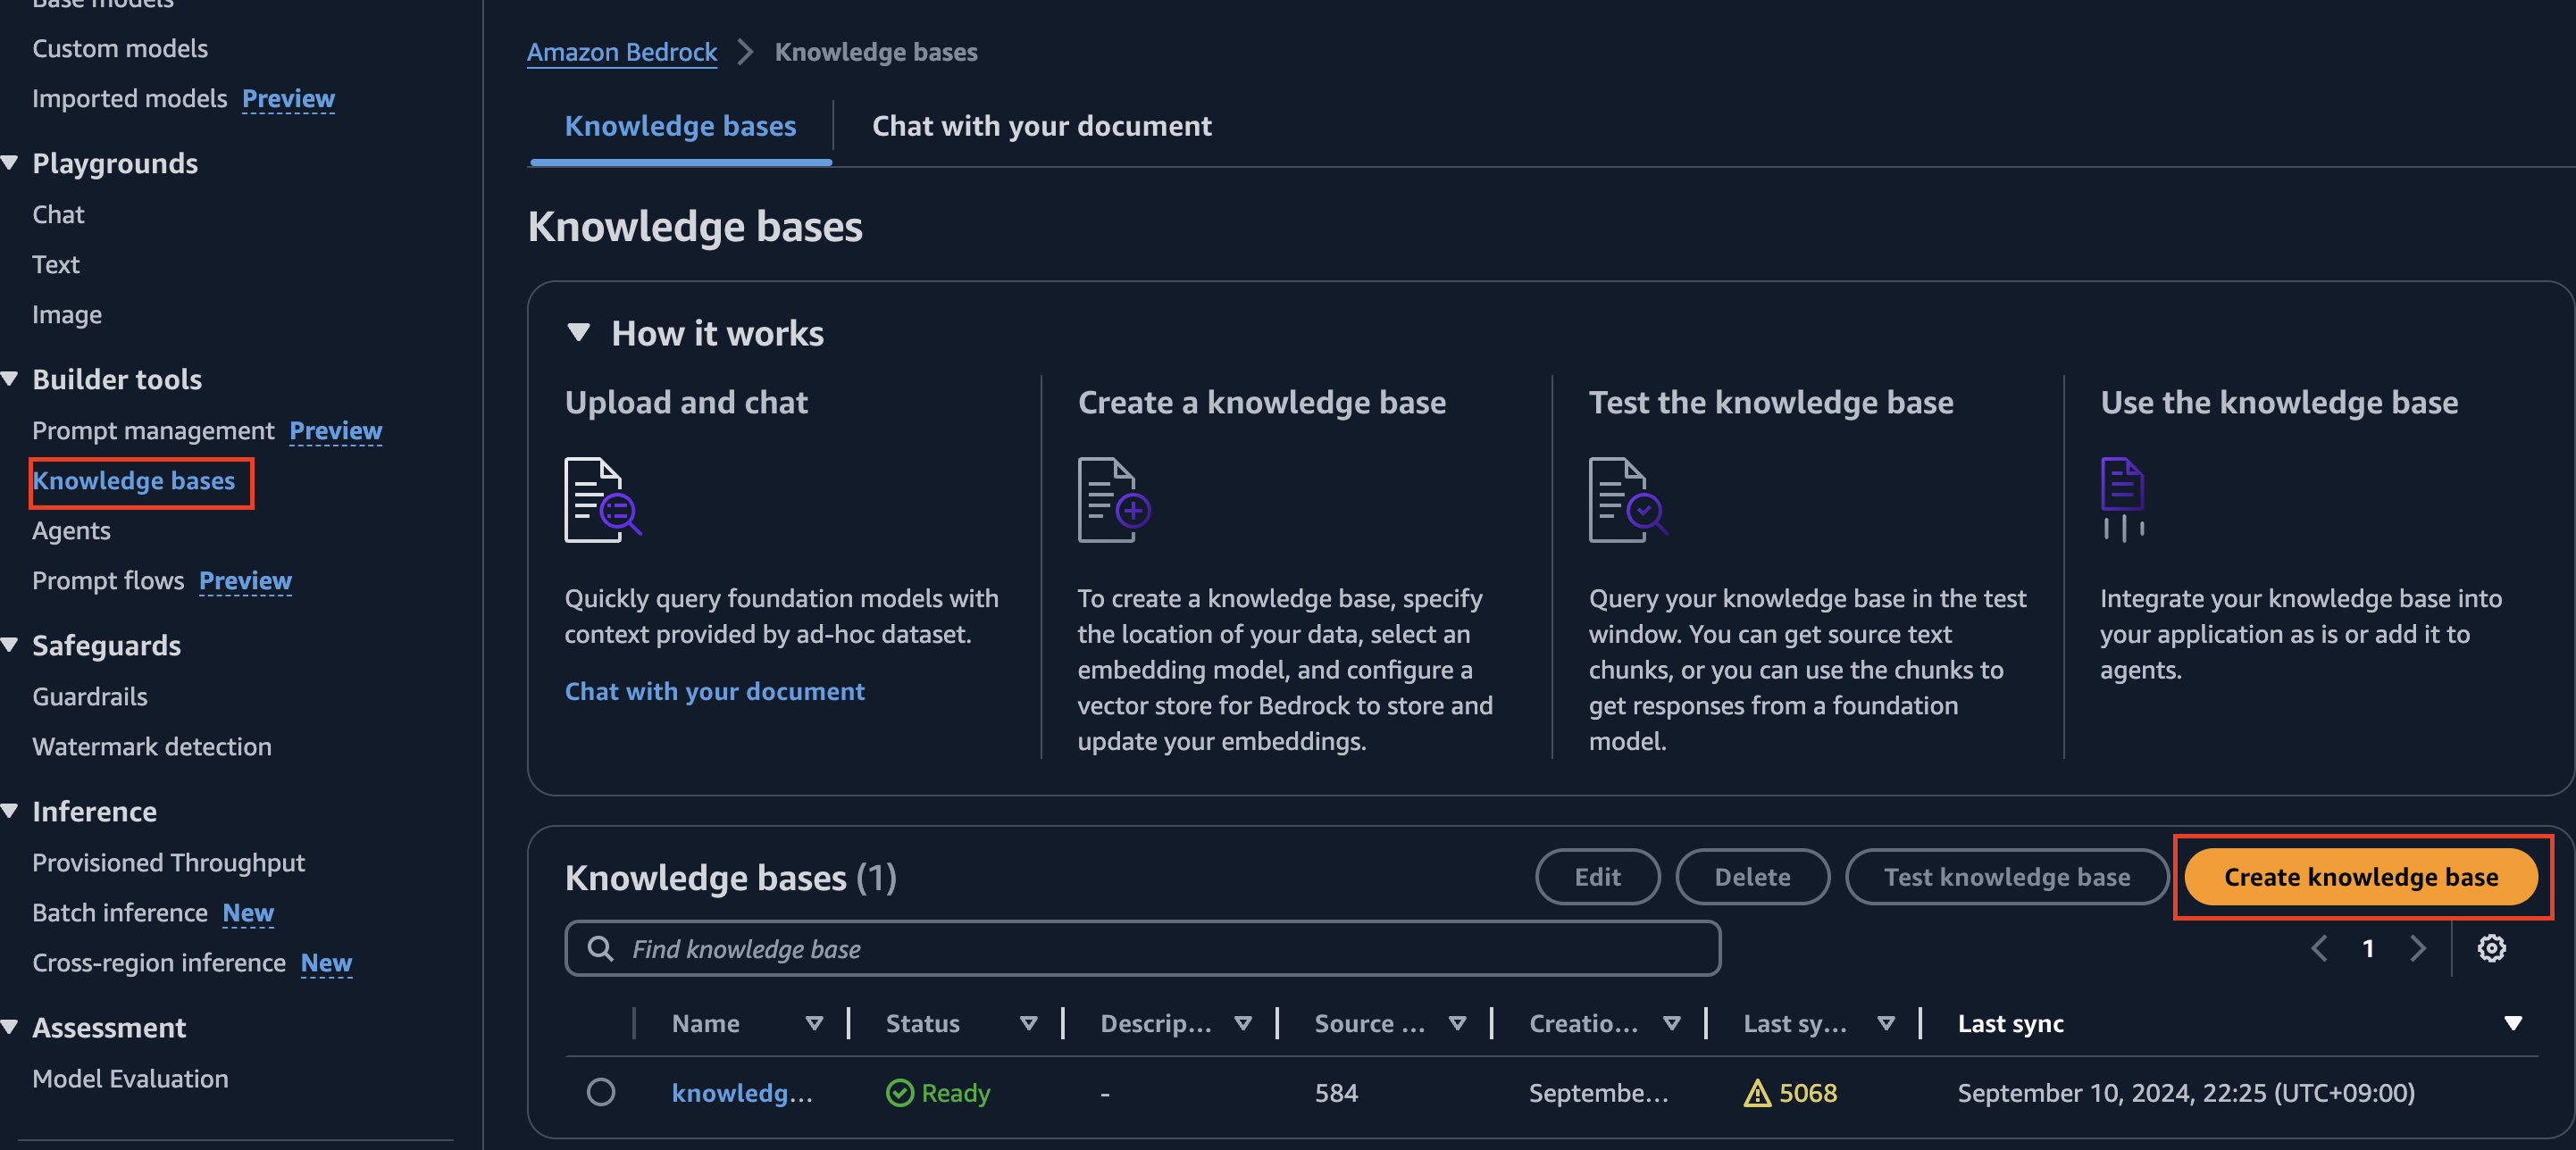
Task: Click the Delete button
Action: point(1752,877)
